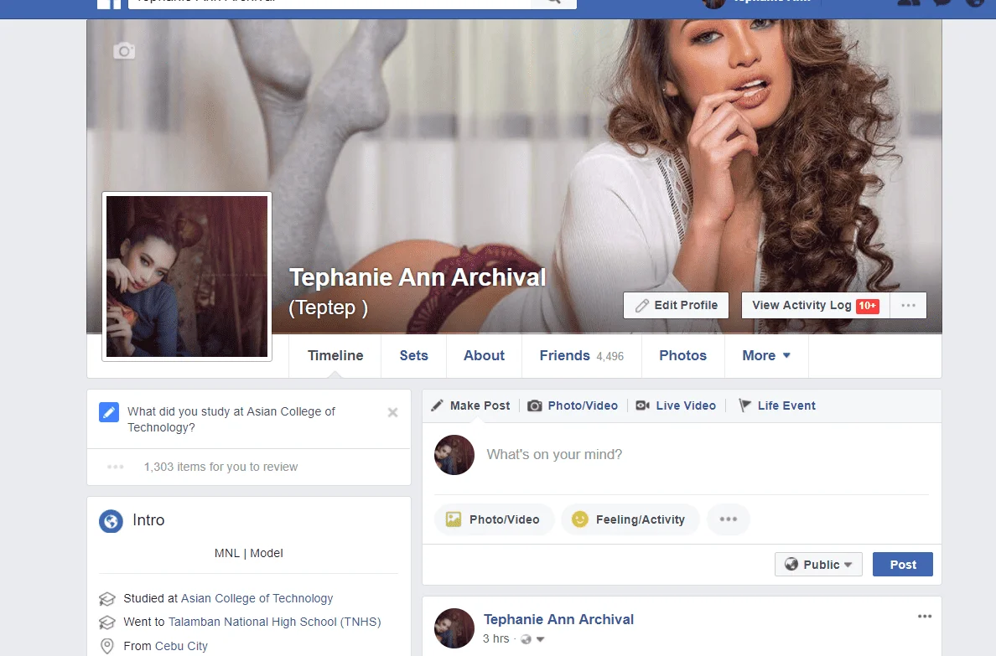Open the About tab
996x656 pixels.
pos(484,355)
